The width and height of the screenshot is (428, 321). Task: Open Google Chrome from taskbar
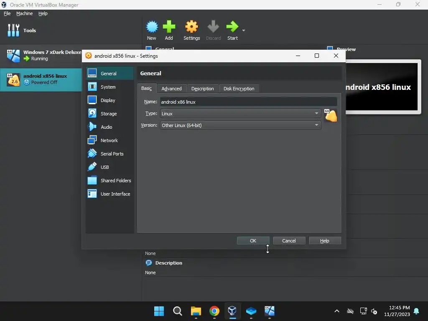coord(214,311)
